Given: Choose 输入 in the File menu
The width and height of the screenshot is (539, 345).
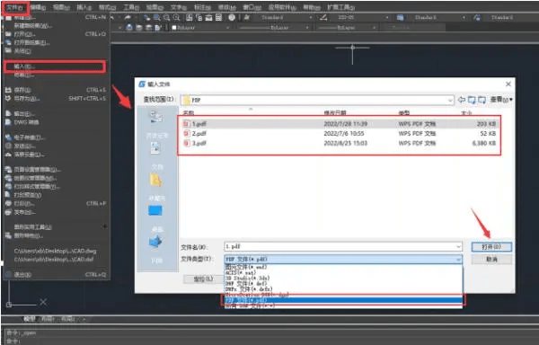Looking at the screenshot, I should [55, 66].
